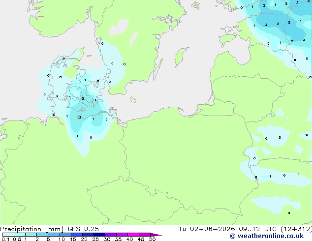
Task: Click the '50' legend scale value
Action: [x=152, y=239]
